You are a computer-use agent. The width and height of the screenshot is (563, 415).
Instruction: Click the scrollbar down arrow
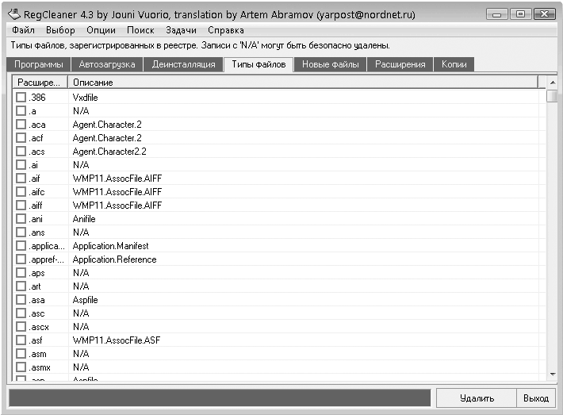click(553, 375)
